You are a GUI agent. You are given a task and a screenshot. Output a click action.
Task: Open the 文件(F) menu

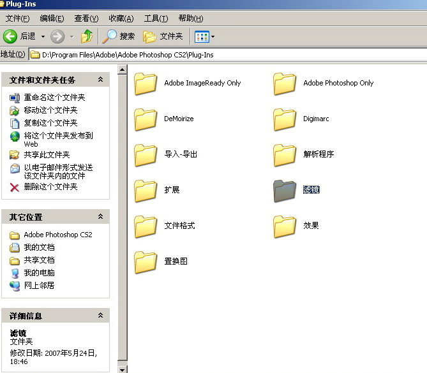18,18
